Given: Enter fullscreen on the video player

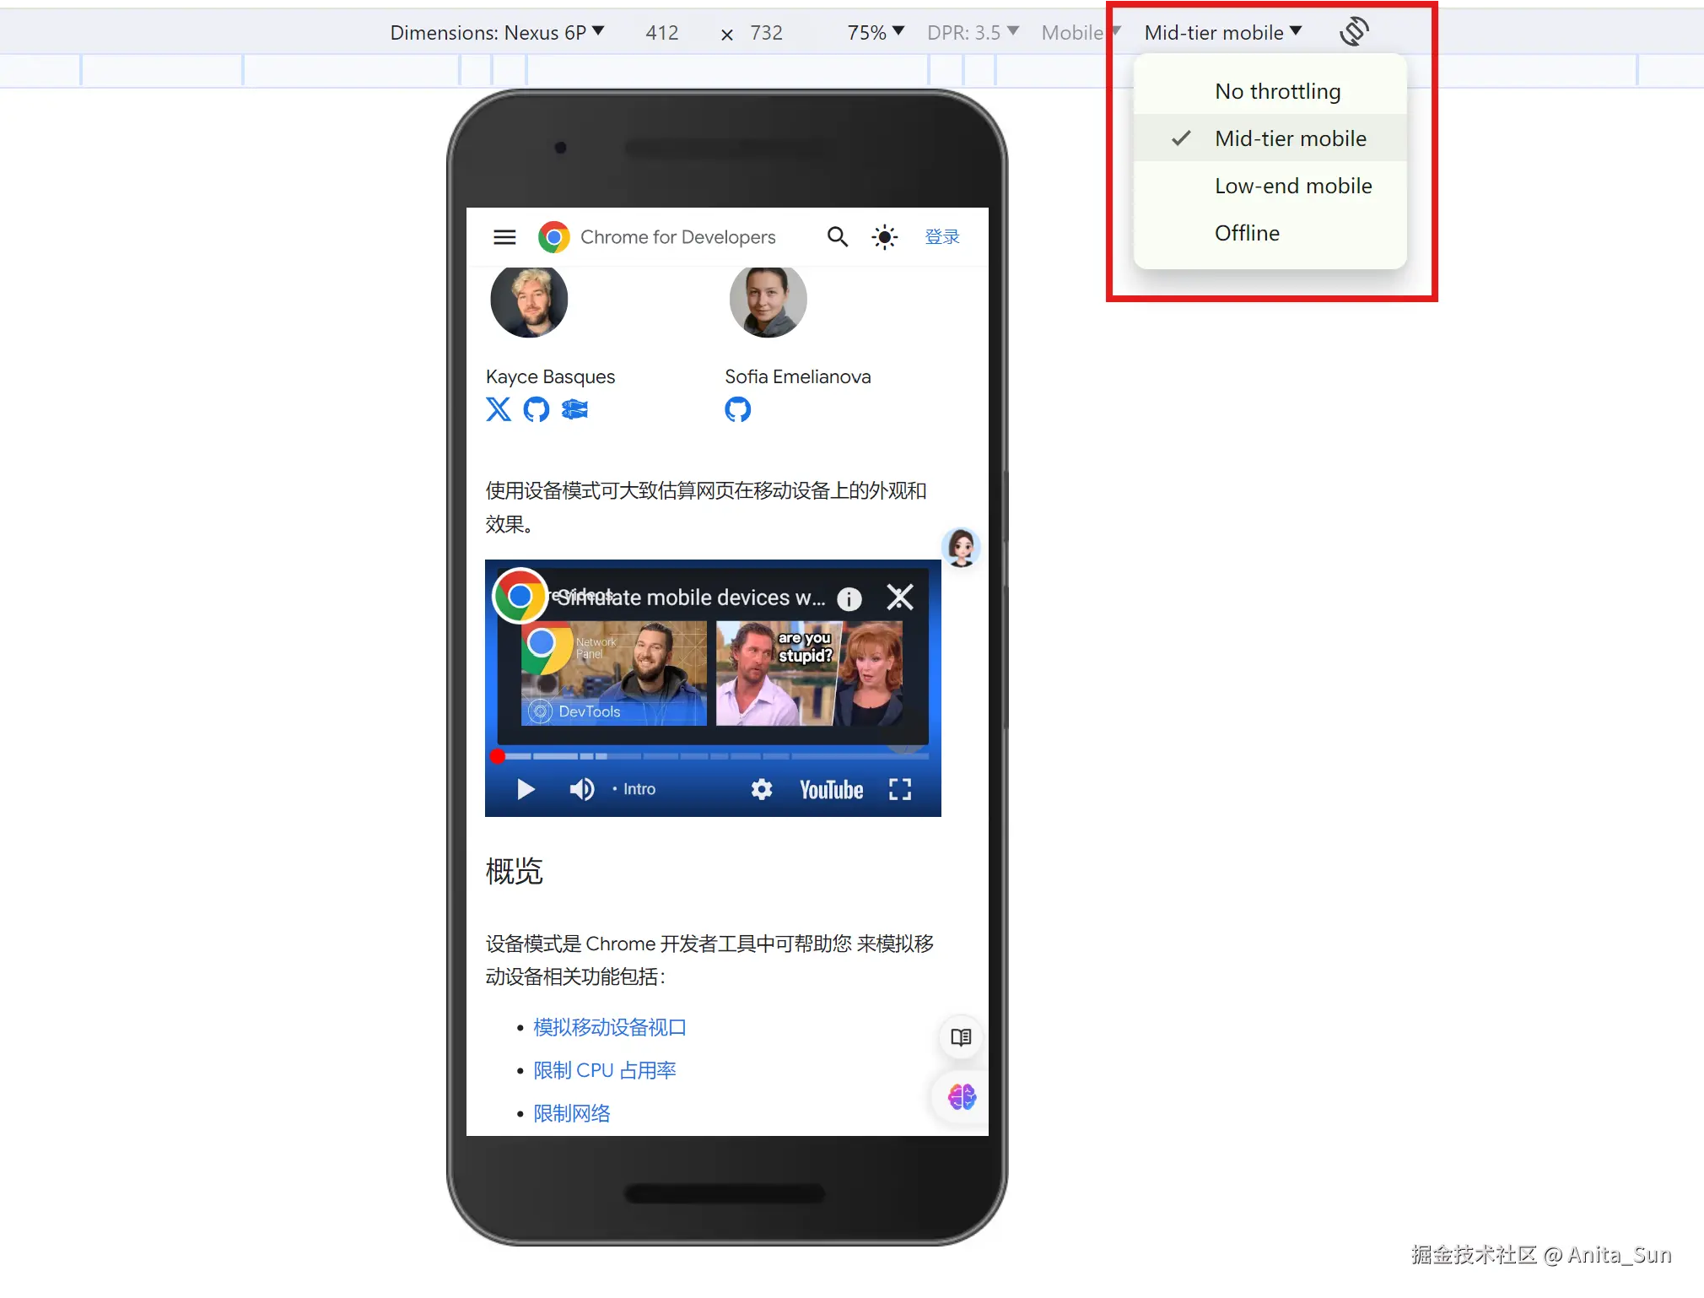Looking at the screenshot, I should click(900, 789).
